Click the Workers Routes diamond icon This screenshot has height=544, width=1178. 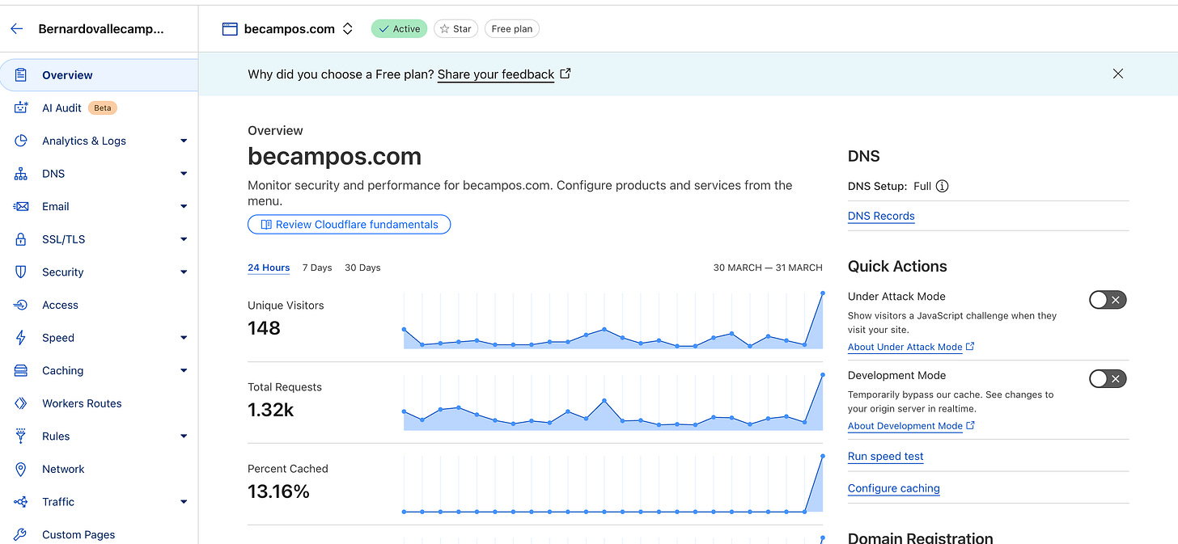coord(21,403)
